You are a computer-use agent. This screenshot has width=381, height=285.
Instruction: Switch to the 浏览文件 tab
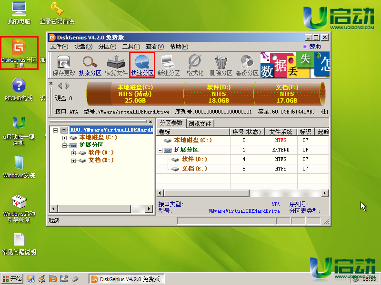[x=200, y=123]
